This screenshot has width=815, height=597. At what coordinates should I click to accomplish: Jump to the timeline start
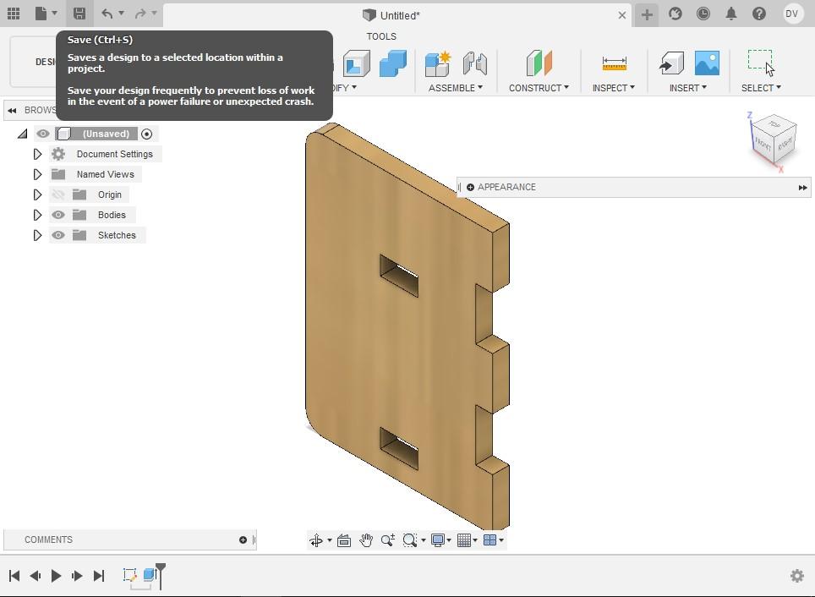point(14,576)
